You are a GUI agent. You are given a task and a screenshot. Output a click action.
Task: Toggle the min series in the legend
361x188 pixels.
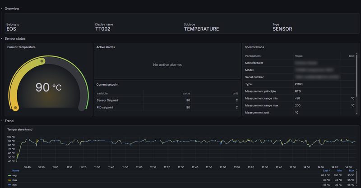click(14, 185)
